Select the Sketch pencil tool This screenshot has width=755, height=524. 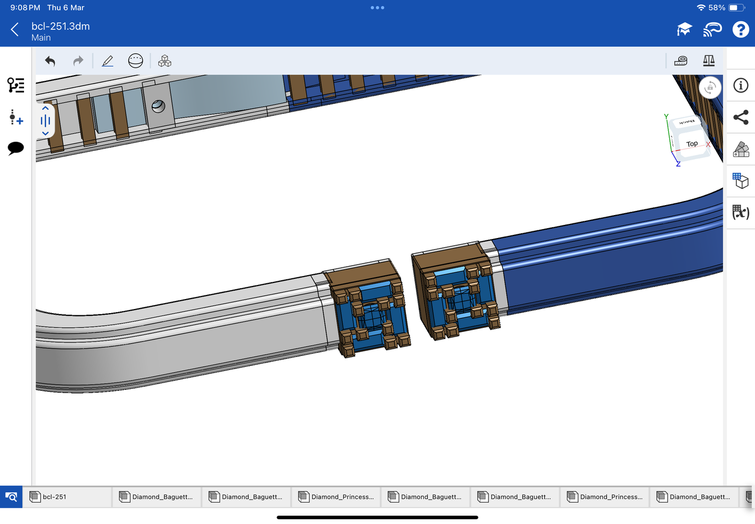(x=108, y=62)
